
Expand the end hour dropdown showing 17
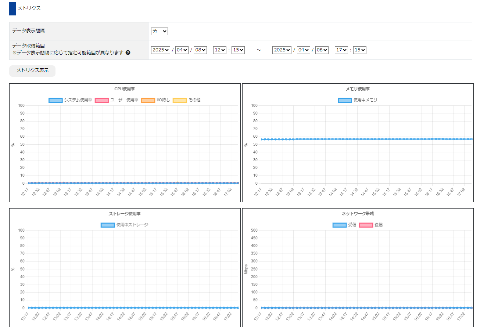tap(341, 50)
